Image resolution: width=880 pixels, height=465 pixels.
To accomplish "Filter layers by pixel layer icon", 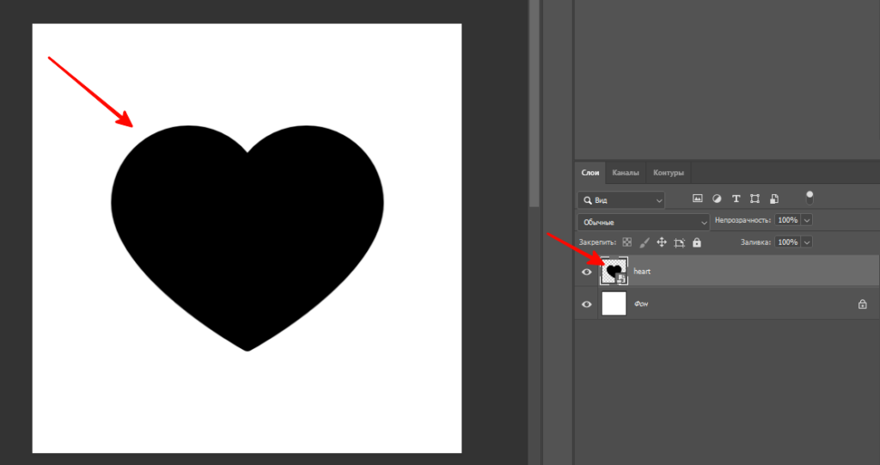I will point(698,199).
